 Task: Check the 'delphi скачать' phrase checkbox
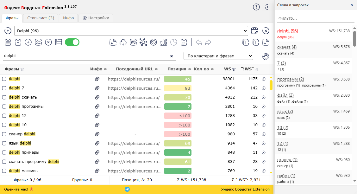(x=4, y=97)
